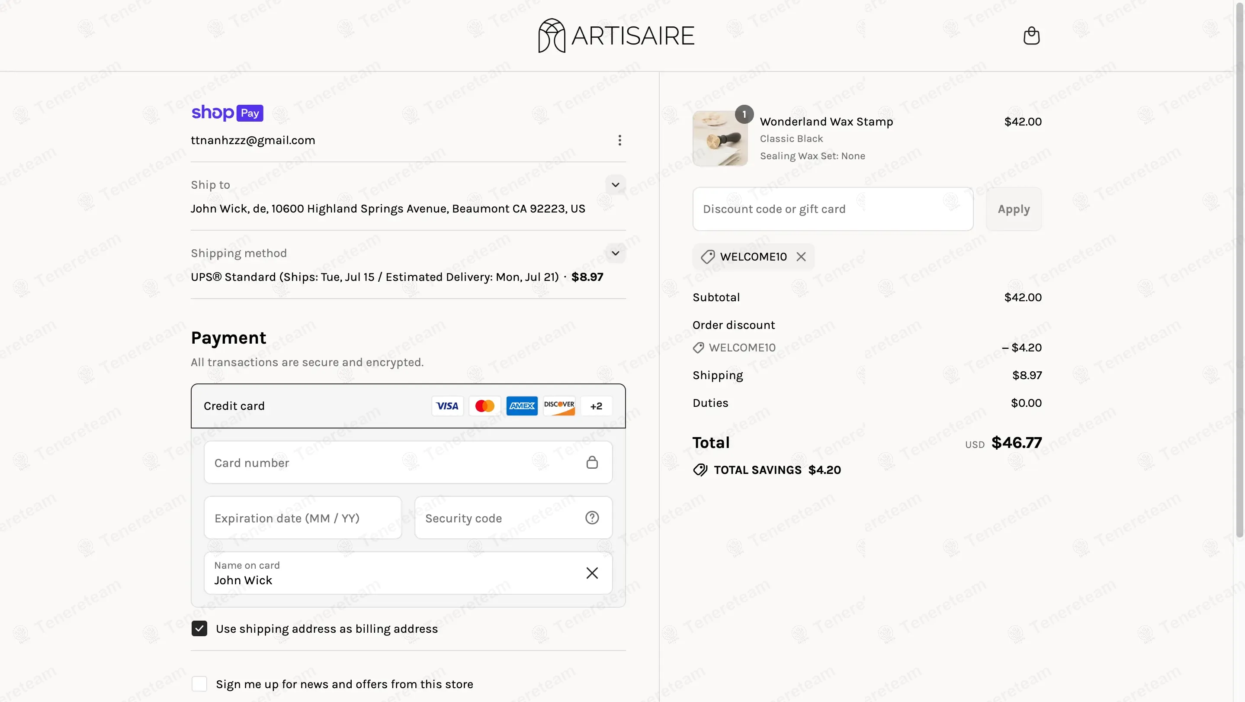Click the John Wick shipping address text
The width and height of the screenshot is (1245, 702).
pyautogui.click(x=388, y=209)
